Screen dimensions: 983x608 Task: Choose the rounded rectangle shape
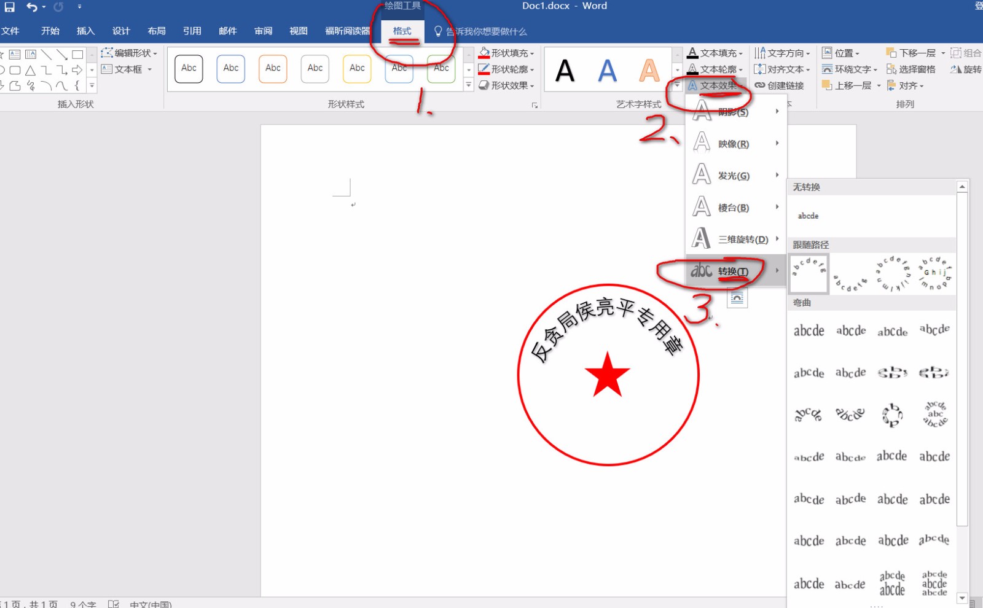click(15, 70)
